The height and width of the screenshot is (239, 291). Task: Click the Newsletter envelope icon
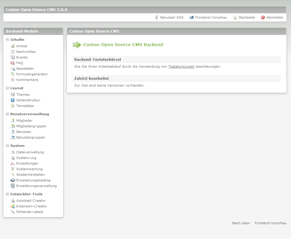pos(13,69)
